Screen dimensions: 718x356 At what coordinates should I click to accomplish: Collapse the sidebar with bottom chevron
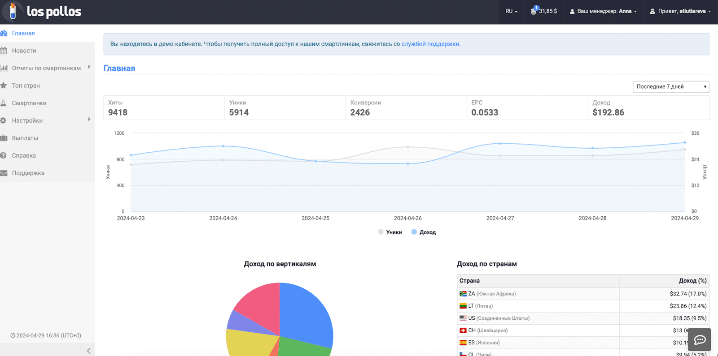pyautogui.click(x=88, y=351)
